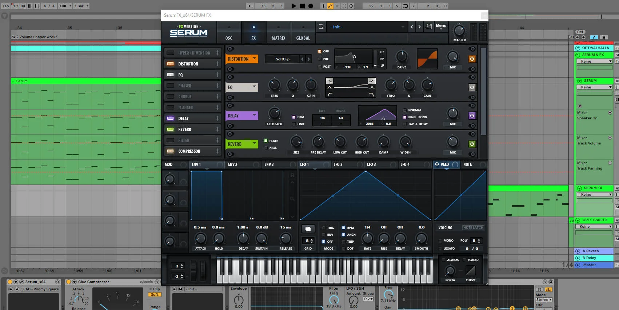
Task: Toggle delay BPM sync checkbox
Action: pos(294,117)
